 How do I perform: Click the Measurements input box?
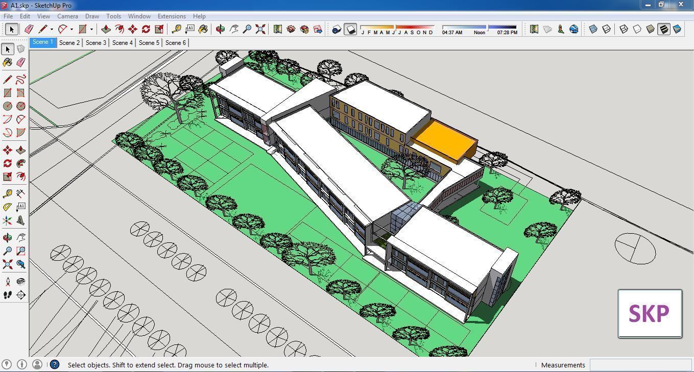[x=640, y=365]
